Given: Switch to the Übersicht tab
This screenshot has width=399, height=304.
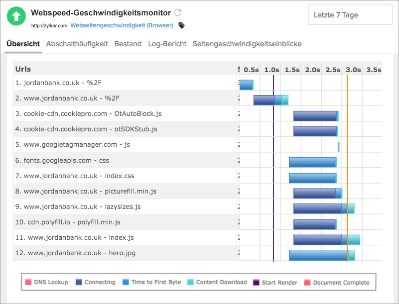Looking at the screenshot, I should 23,44.
